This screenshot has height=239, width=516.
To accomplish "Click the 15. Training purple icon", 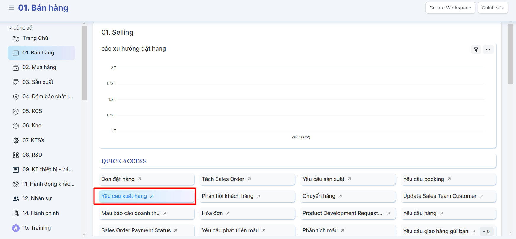I will coord(16,228).
